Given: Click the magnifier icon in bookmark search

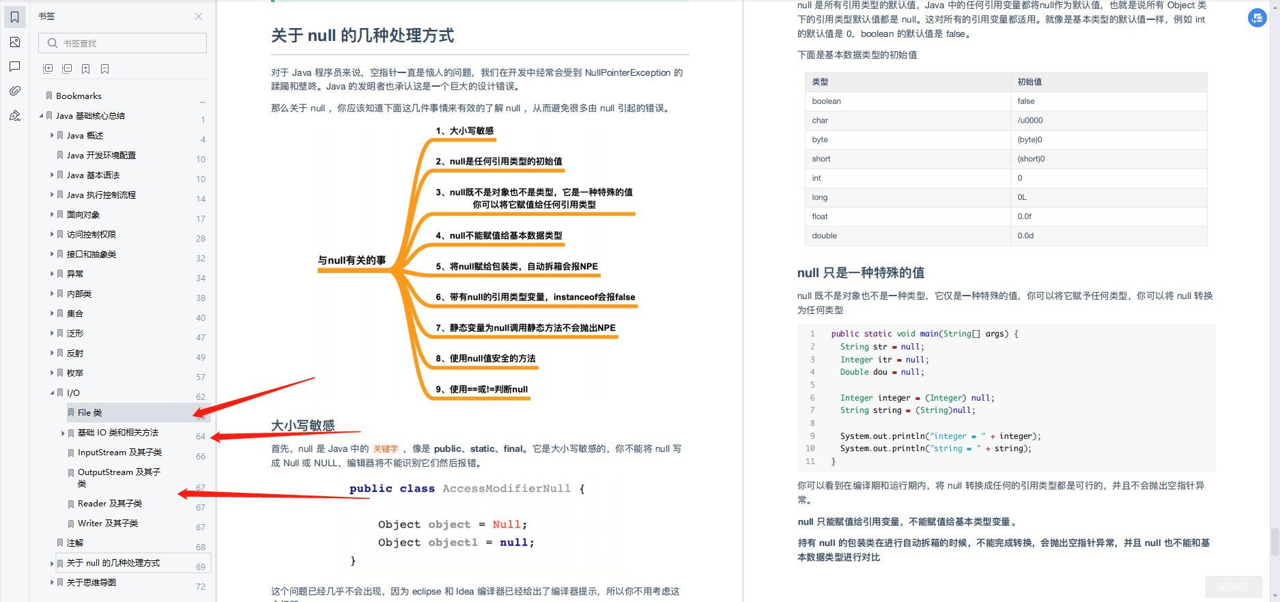Looking at the screenshot, I should [53, 43].
